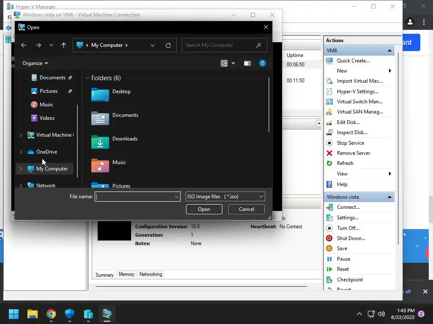Viewport: 433px width, 324px height.
Task: Click the Cancel button
Action: [247, 209]
